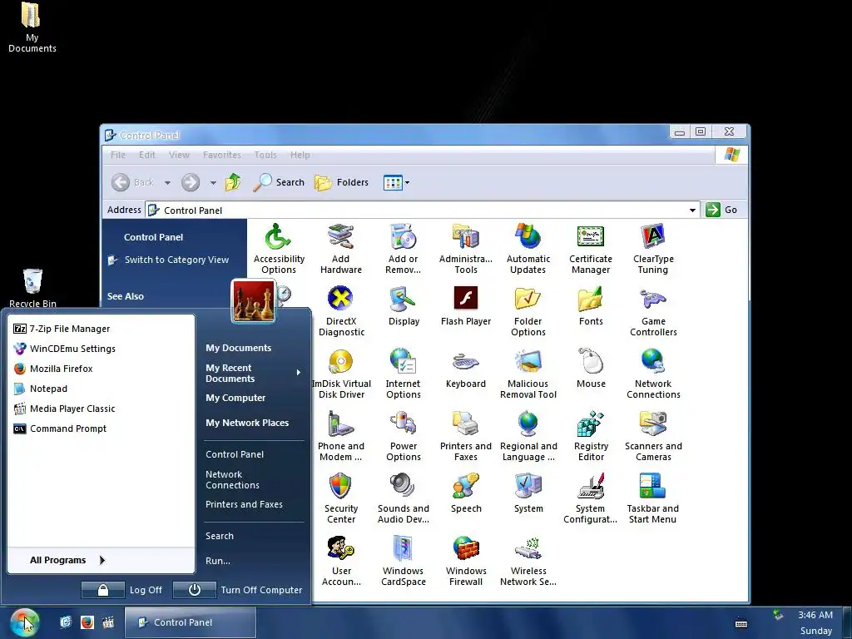Open the Speech applet
852x639 pixels.
[x=466, y=494]
